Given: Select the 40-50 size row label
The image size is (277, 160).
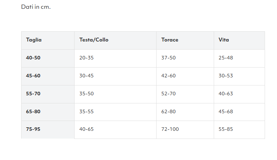Looking at the screenshot, I should [33, 58].
